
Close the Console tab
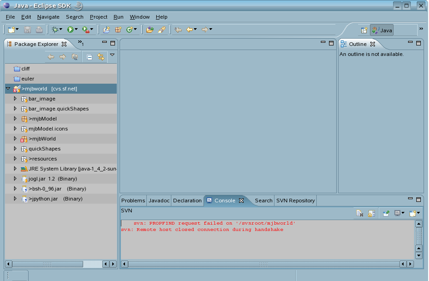pyautogui.click(x=241, y=201)
